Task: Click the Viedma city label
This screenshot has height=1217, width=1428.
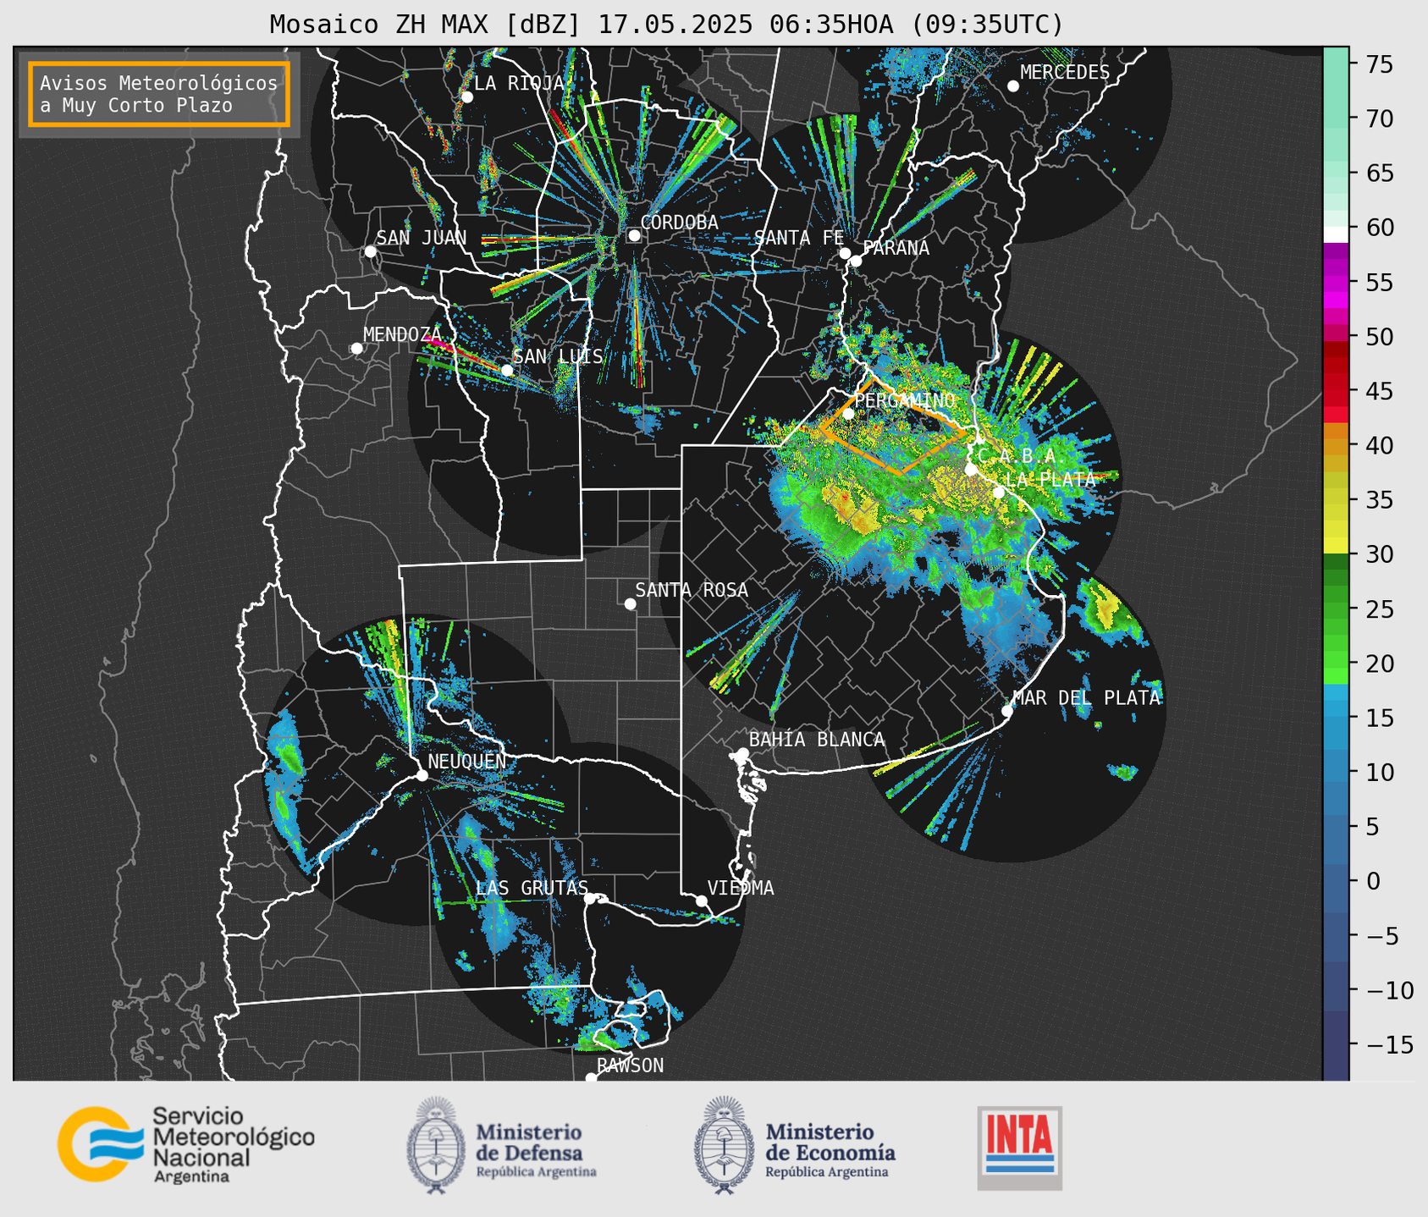Action: pos(741,889)
